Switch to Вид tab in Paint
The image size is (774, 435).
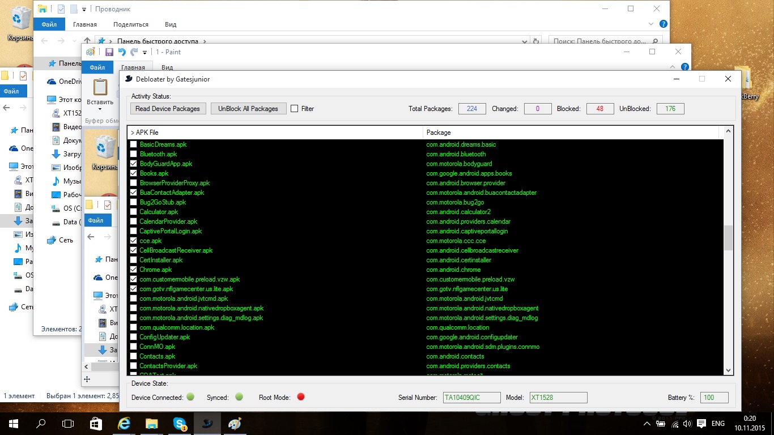pos(167,67)
